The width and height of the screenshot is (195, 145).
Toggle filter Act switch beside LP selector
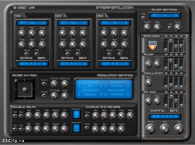point(144,17)
